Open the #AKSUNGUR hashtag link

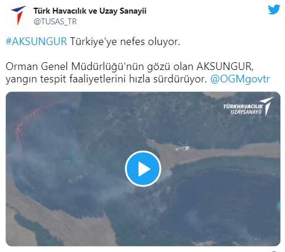(36, 42)
